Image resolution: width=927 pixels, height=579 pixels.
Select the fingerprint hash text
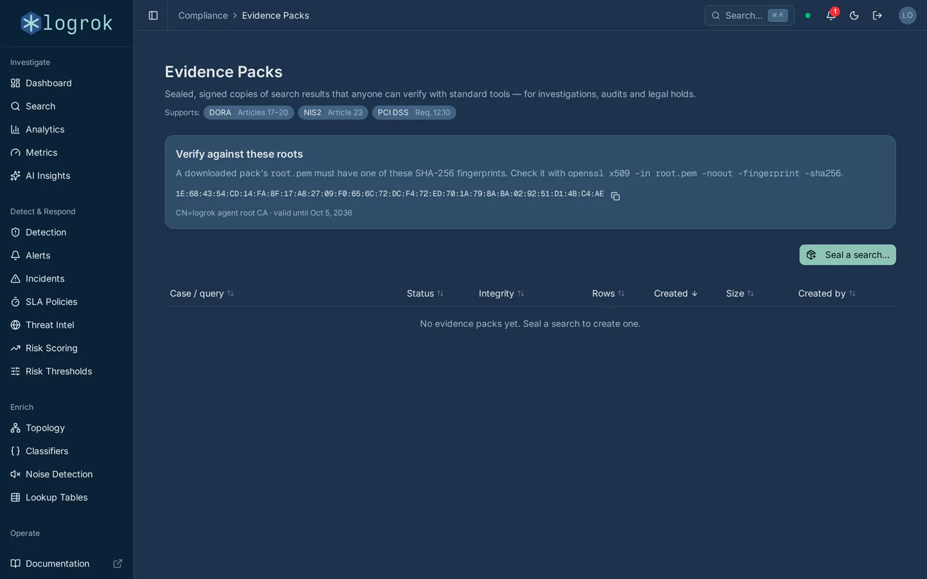pos(389,194)
